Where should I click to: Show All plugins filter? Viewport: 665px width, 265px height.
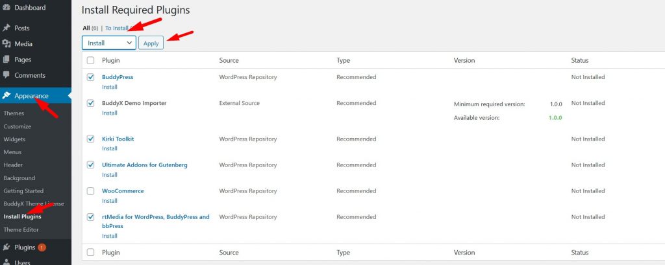(x=86, y=28)
